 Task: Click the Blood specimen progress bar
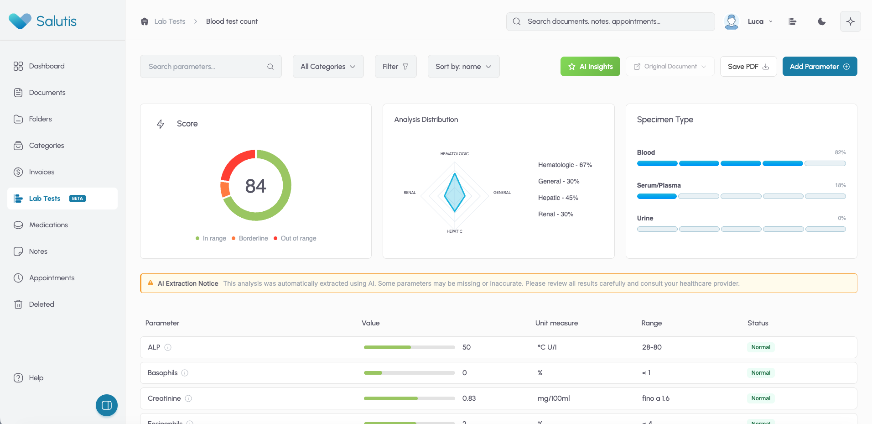tap(741, 163)
